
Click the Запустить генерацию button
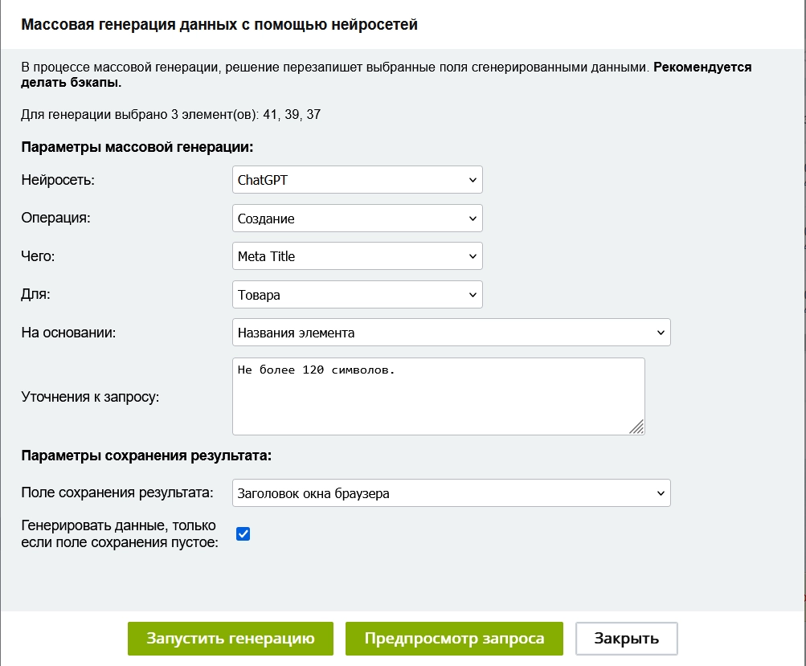pyautogui.click(x=230, y=639)
